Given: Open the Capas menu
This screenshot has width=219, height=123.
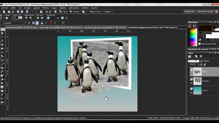Looking at the screenshot, I should point(54,8).
